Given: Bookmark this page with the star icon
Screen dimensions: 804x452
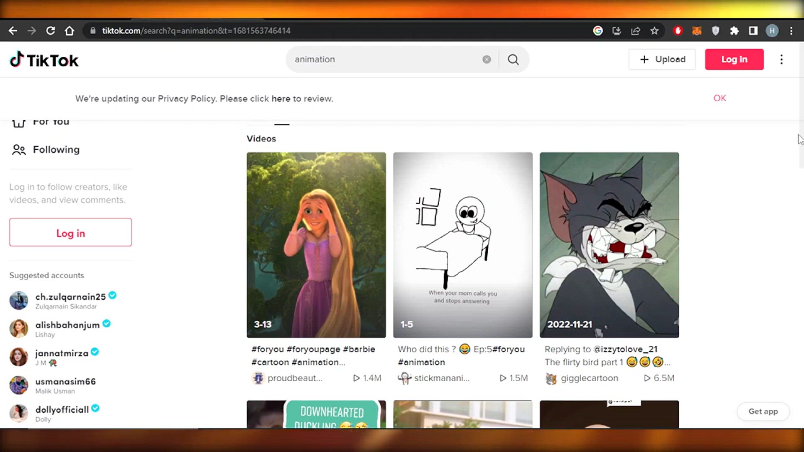Looking at the screenshot, I should pos(655,31).
